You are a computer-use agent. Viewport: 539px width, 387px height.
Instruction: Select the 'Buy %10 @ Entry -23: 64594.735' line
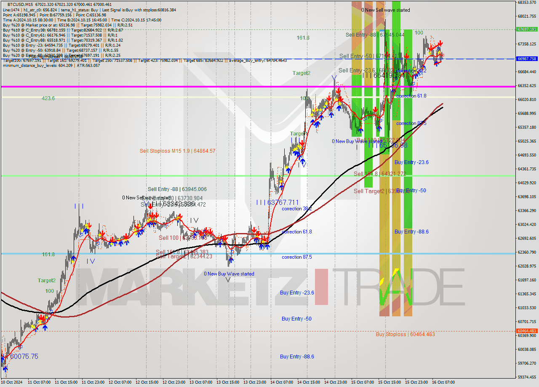[62, 45]
